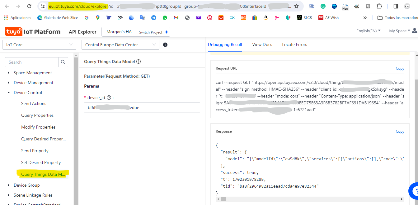Open the Google Maps bookmark
Viewport: 418px width, 205px height.
point(97,18)
